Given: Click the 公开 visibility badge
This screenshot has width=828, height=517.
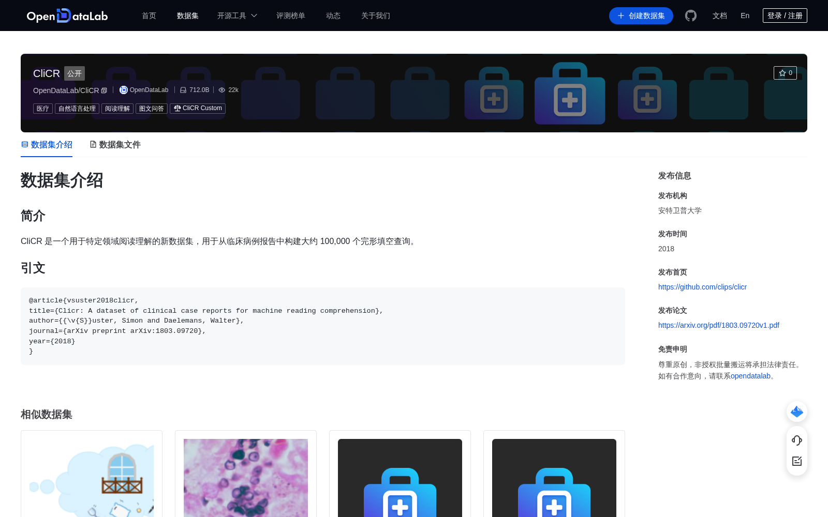Looking at the screenshot, I should click(75, 73).
